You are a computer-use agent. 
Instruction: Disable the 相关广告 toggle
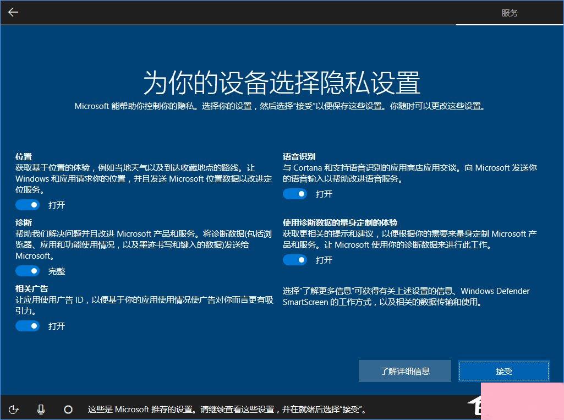coord(28,326)
